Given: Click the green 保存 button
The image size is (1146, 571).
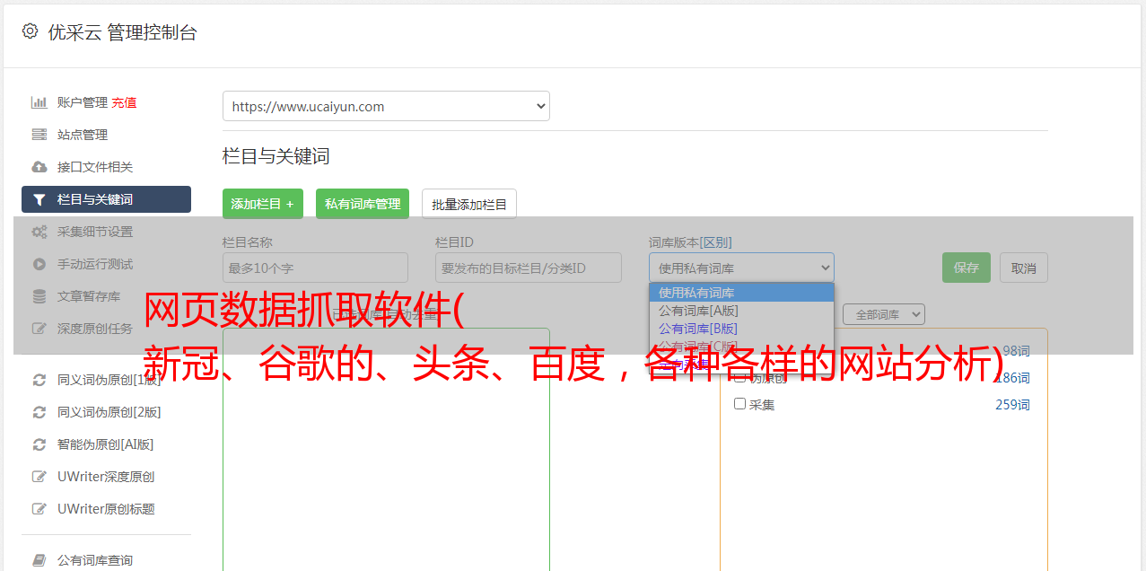Looking at the screenshot, I should tap(967, 268).
